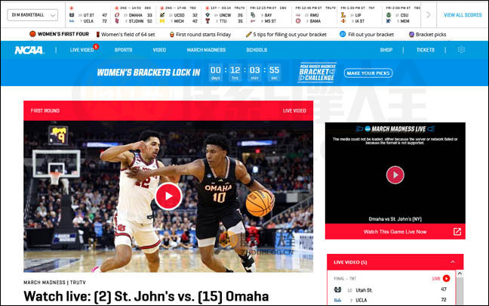
Task: Open the March Madness menu
Action: [x=206, y=50]
